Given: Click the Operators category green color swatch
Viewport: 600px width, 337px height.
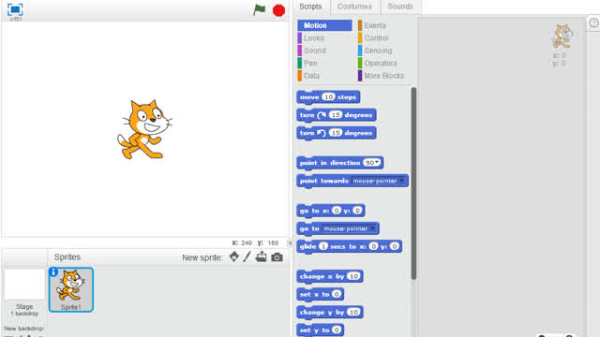Looking at the screenshot, I should pyautogui.click(x=360, y=63).
